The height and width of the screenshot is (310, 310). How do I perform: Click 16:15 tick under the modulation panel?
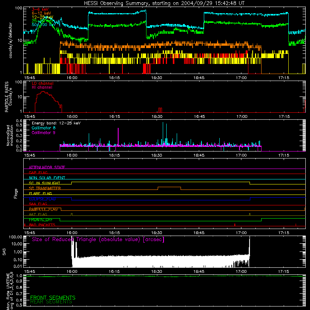[x=114, y=155]
